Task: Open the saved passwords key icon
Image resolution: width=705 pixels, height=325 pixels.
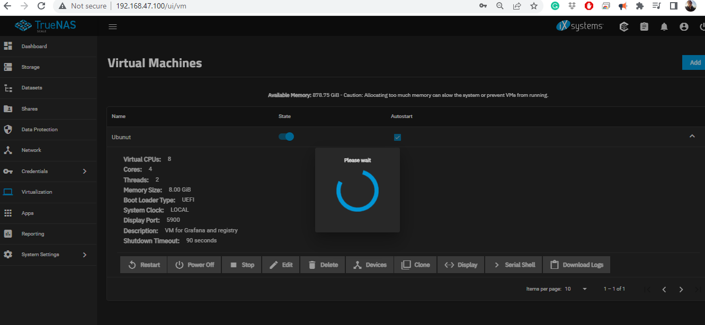Action: click(x=483, y=6)
